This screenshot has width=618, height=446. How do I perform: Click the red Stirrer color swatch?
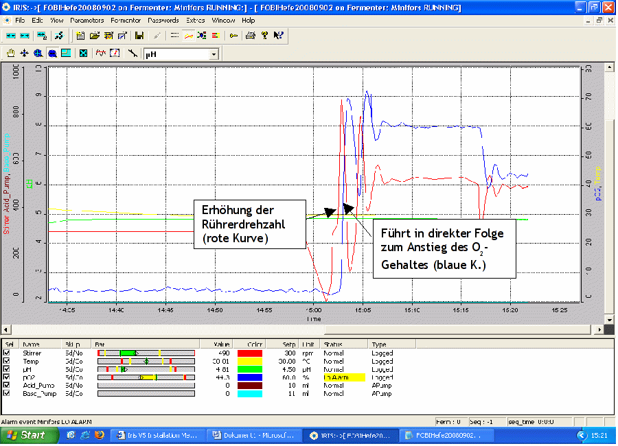250,354
